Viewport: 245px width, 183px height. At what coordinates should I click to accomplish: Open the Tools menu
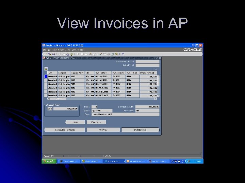[68, 50]
